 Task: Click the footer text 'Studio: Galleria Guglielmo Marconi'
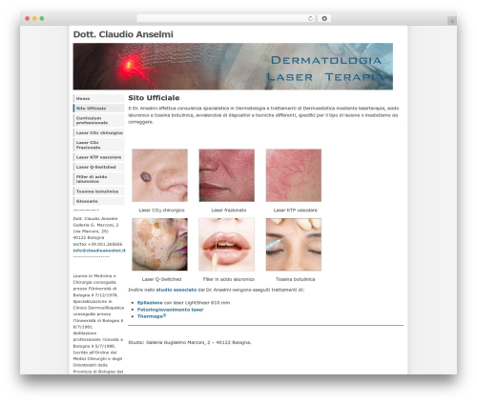tap(190, 342)
